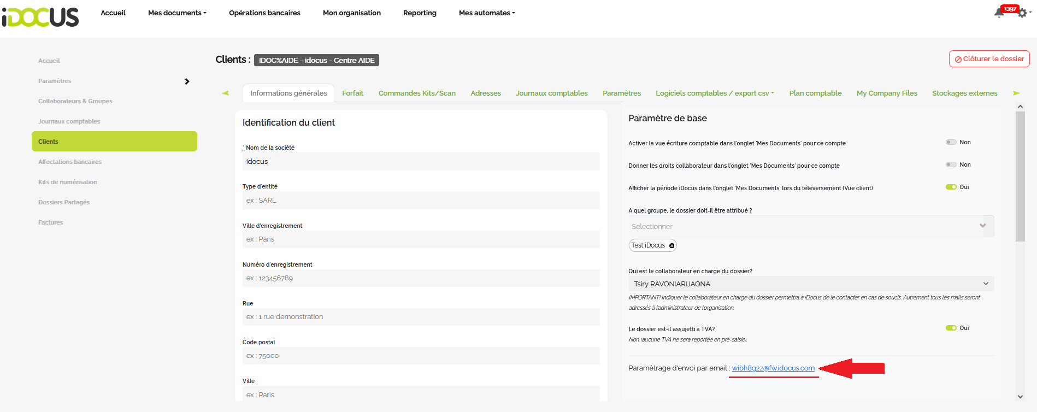Open the wibh8gzz@fw.idocus.com email link

click(x=773, y=368)
